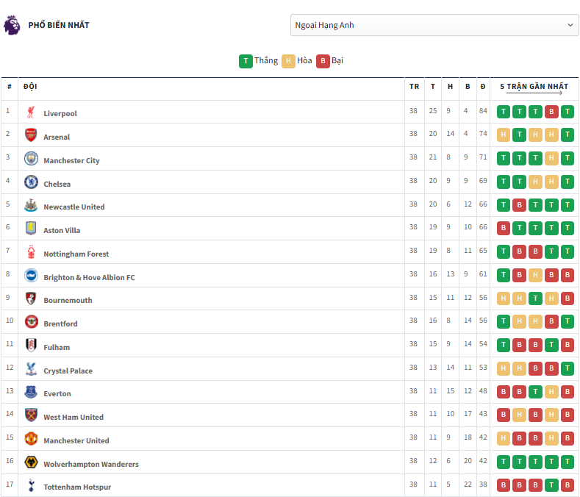Click the Liverpool club crest
This screenshot has height=497, width=580.
click(x=31, y=112)
